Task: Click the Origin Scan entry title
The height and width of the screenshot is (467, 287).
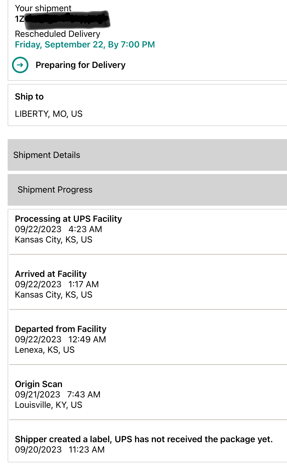Action: point(39,384)
